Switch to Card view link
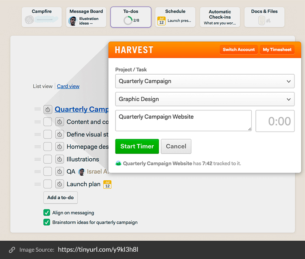Screen dimensions: 305x259 click(x=68, y=86)
